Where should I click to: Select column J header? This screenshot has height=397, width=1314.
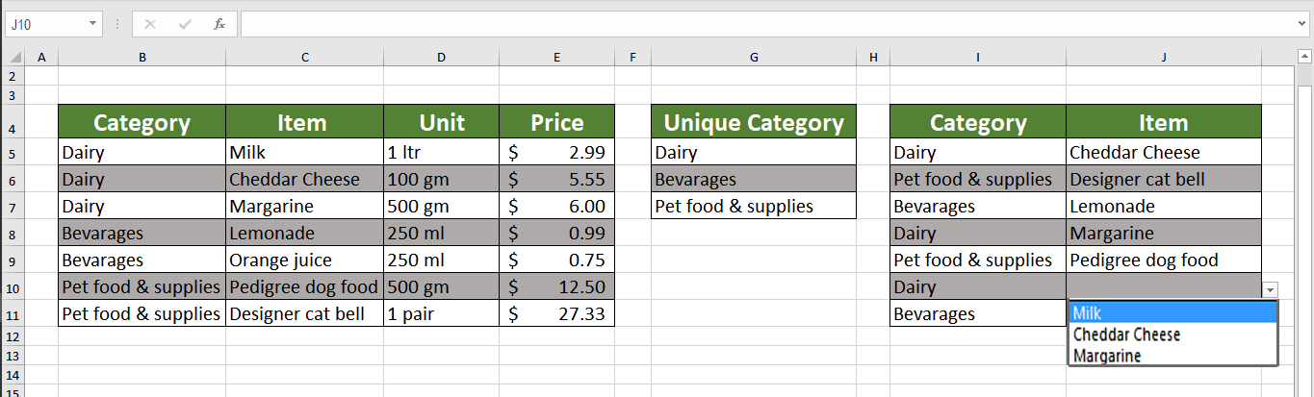pyautogui.click(x=1163, y=58)
